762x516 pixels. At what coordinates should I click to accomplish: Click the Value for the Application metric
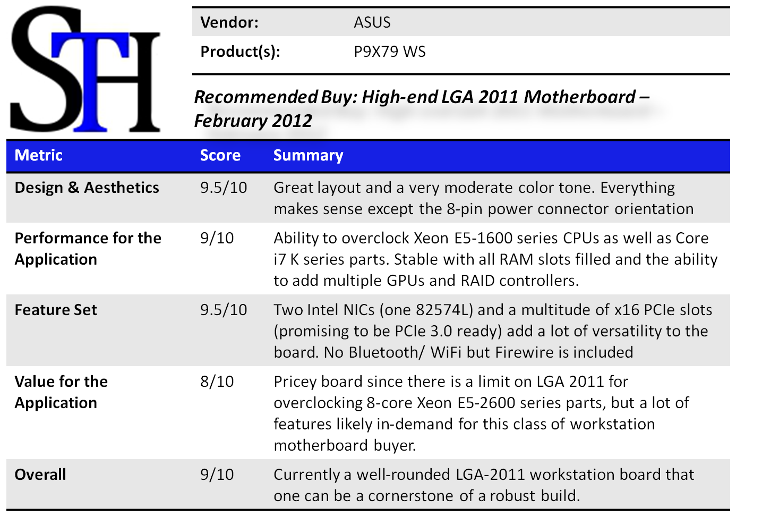coord(61,392)
